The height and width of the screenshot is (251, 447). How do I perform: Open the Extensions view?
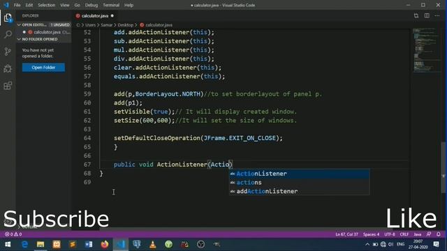8,86
